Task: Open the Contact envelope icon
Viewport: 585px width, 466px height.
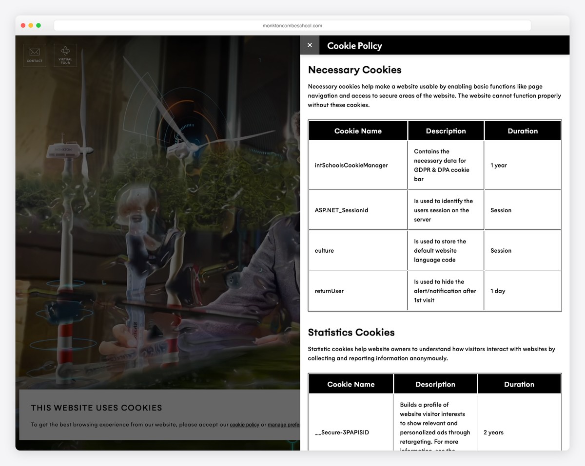Action: (34, 55)
